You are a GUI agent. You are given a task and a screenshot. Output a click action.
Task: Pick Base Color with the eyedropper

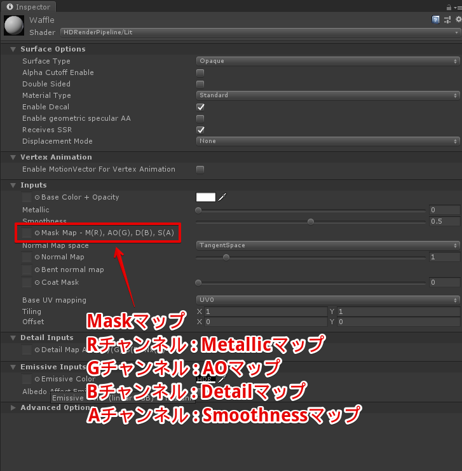pyautogui.click(x=222, y=197)
